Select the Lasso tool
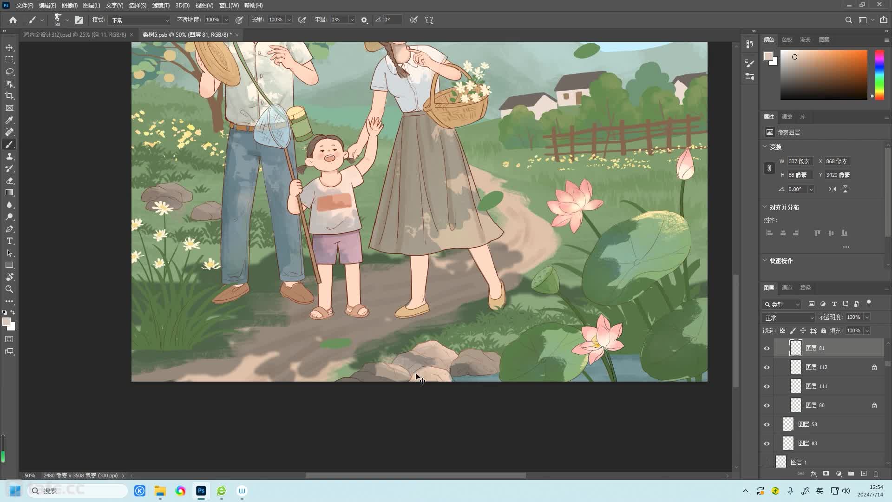 click(x=9, y=72)
